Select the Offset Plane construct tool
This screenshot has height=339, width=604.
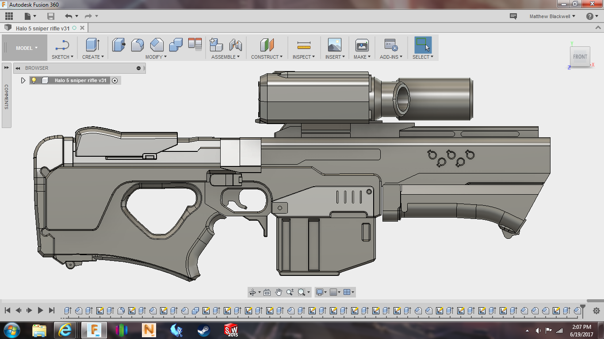(267, 45)
